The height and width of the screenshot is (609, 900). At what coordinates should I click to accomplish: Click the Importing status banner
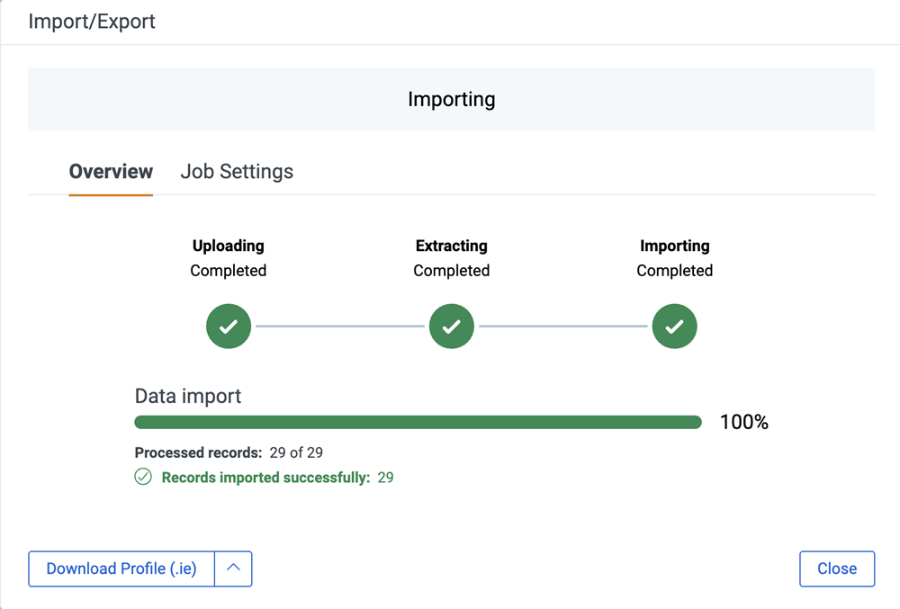451,99
